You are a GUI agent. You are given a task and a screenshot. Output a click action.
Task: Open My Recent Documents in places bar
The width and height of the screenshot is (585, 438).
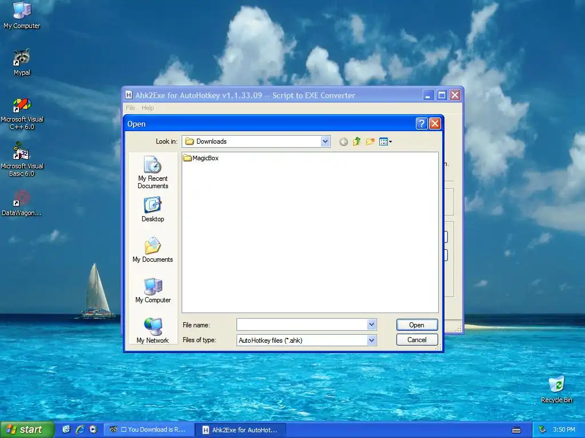pos(153,173)
